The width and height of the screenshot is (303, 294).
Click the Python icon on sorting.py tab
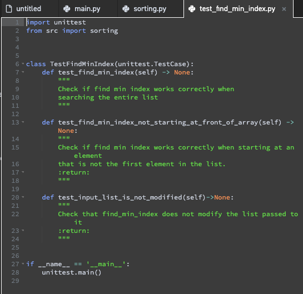(126, 9)
